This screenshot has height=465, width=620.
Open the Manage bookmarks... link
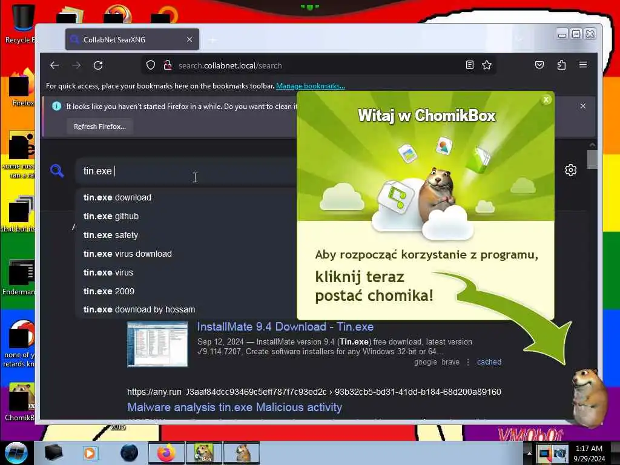[x=311, y=86]
